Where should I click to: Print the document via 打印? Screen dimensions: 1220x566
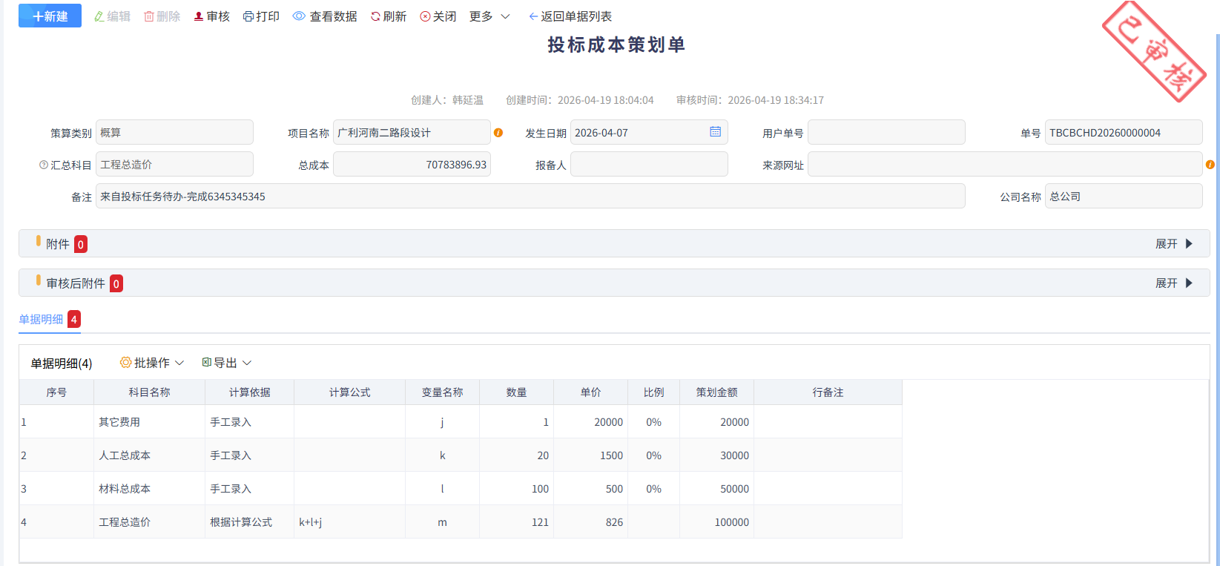tap(261, 16)
